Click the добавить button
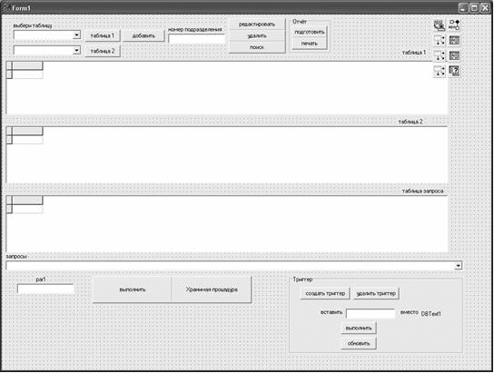Screen dimensions: 494x373 143,35
